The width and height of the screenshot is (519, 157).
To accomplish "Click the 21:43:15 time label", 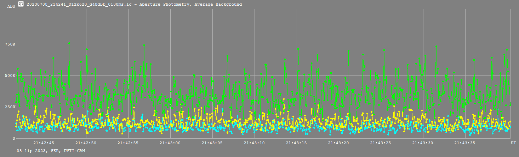I will 297,143.
